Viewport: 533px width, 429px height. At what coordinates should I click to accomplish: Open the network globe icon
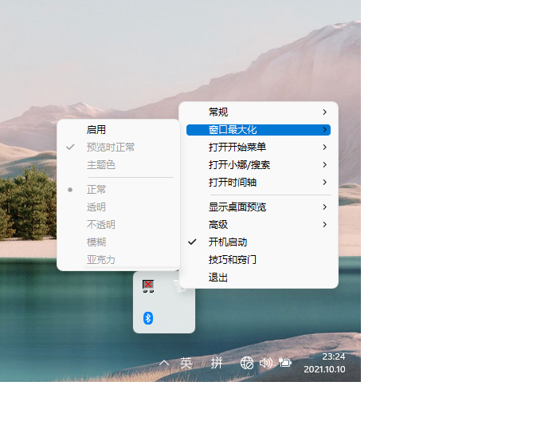(x=247, y=363)
